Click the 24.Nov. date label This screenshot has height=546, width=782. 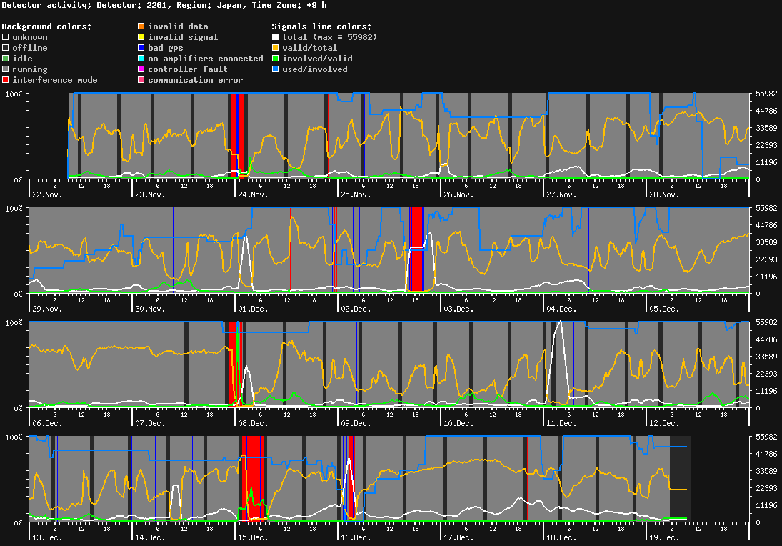(252, 194)
